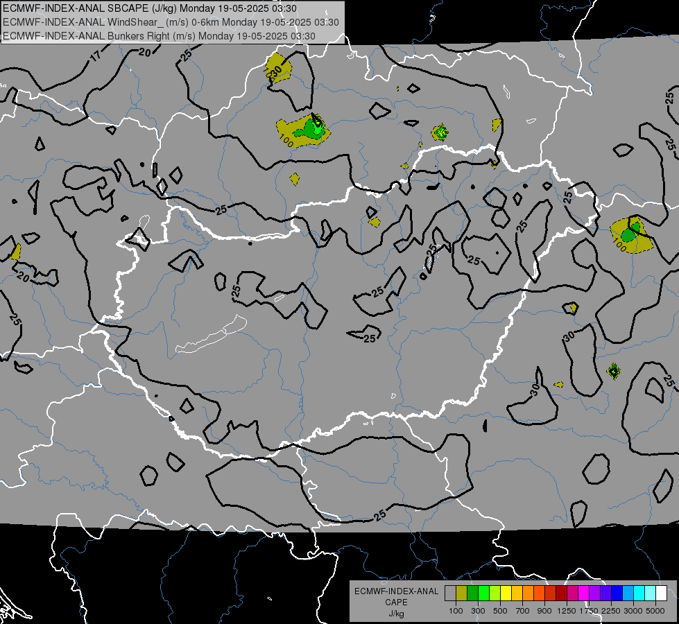This screenshot has width=679, height=624.
Task: Pick the bright green legend swatch
Action: point(483,593)
